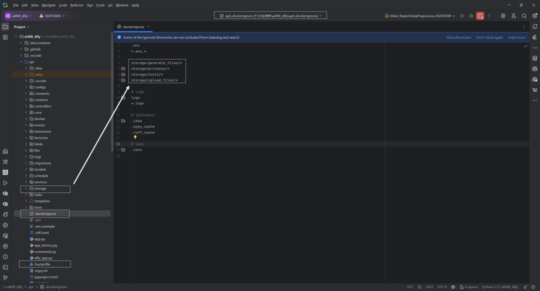The height and width of the screenshot is (291, 540).
Task: Open the ai408_dify project switcher dropdown
Action: (x=18, y=16)
